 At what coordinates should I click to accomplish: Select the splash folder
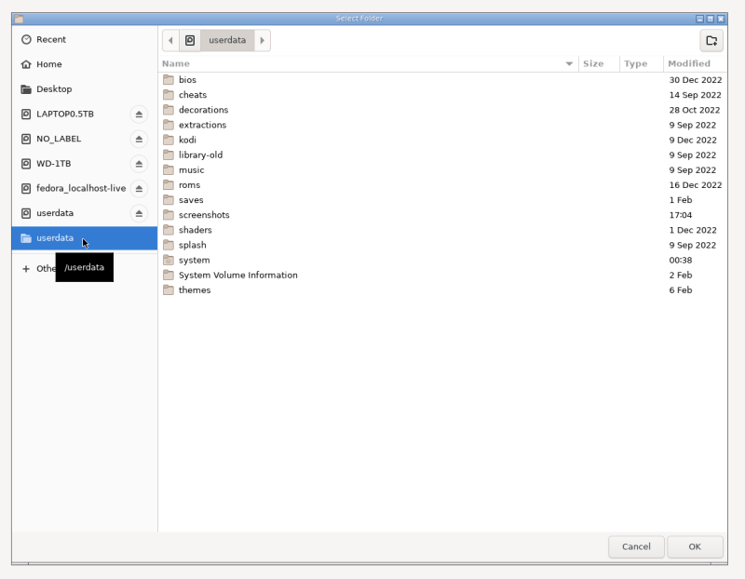441,245
